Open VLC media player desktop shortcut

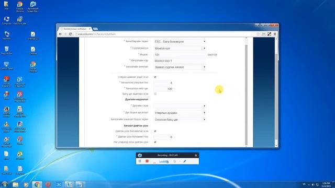tap(6, 127)
